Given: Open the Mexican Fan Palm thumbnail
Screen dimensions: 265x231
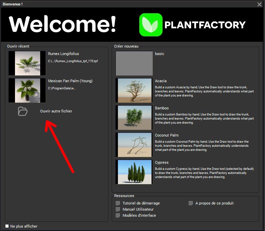Looking at the screenshot, I should click(27, 90).
